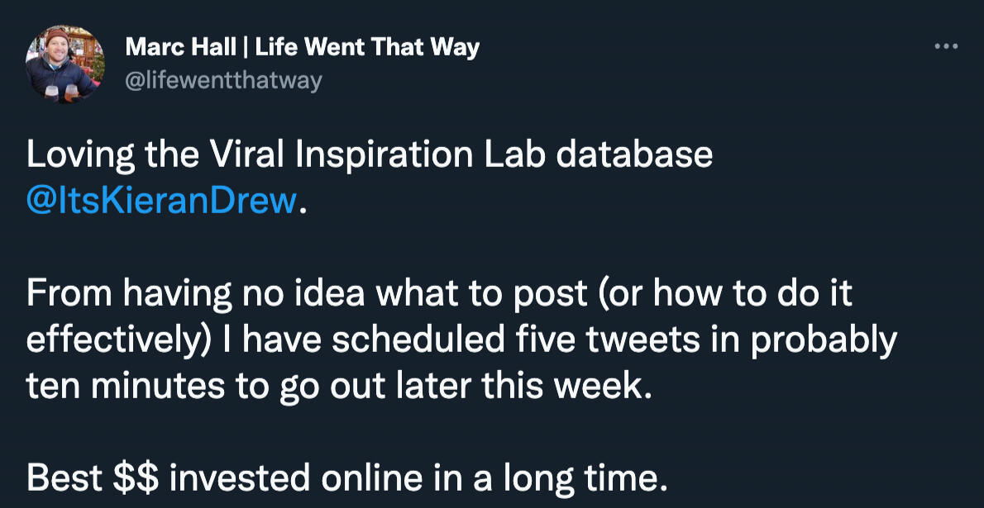Image resolution: width=984 pixels, height=508 pixels.
Task: Click the "Best $$ invested online" sentence
Action: pos(346,477)
